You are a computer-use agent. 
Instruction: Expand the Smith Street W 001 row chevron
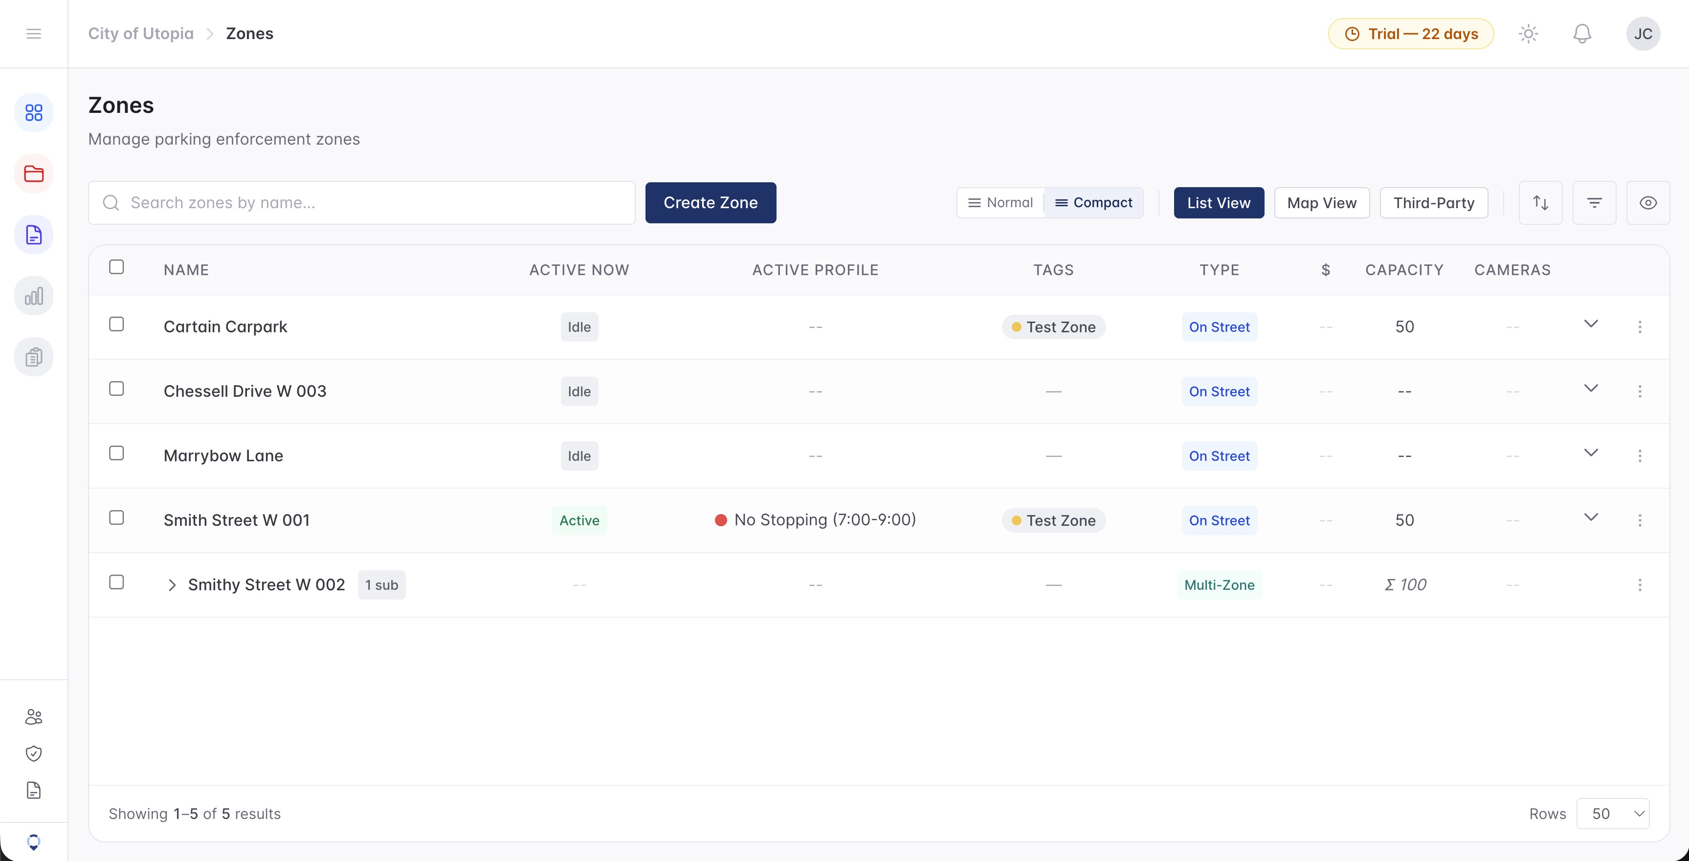click(x=1591, y=517)
